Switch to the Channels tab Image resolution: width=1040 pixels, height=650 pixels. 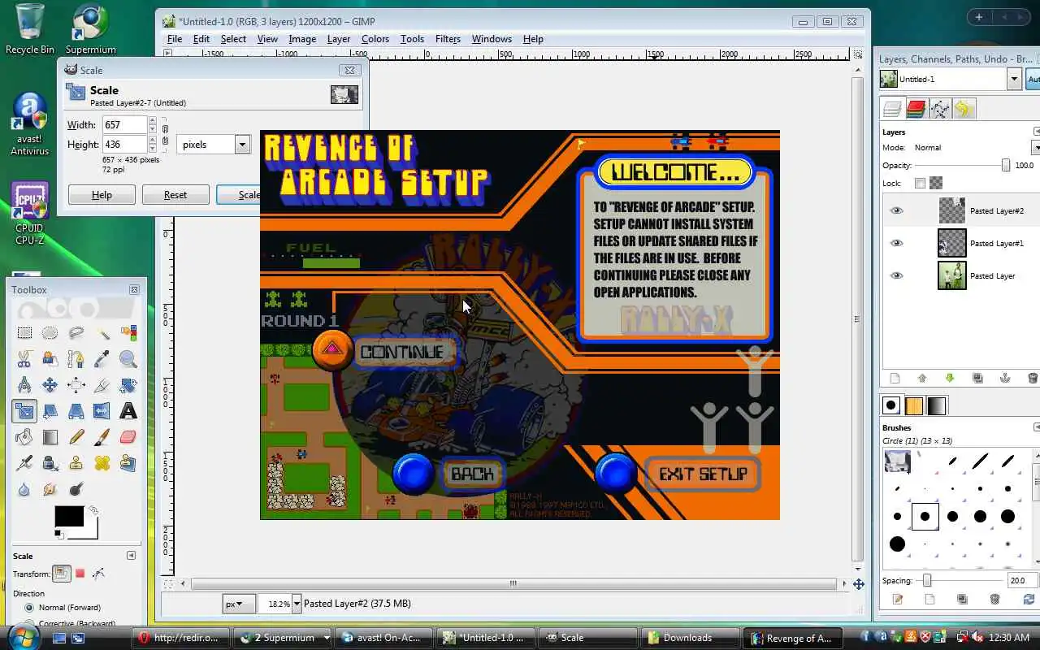(916, 109)
